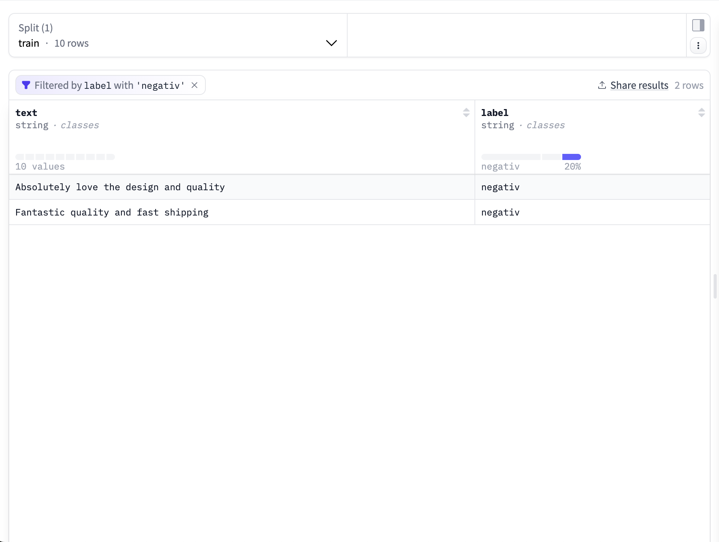This screenshot has height=542, width=719.
Task: Open the three-dot options menu
Action: (x=698, y=46)
